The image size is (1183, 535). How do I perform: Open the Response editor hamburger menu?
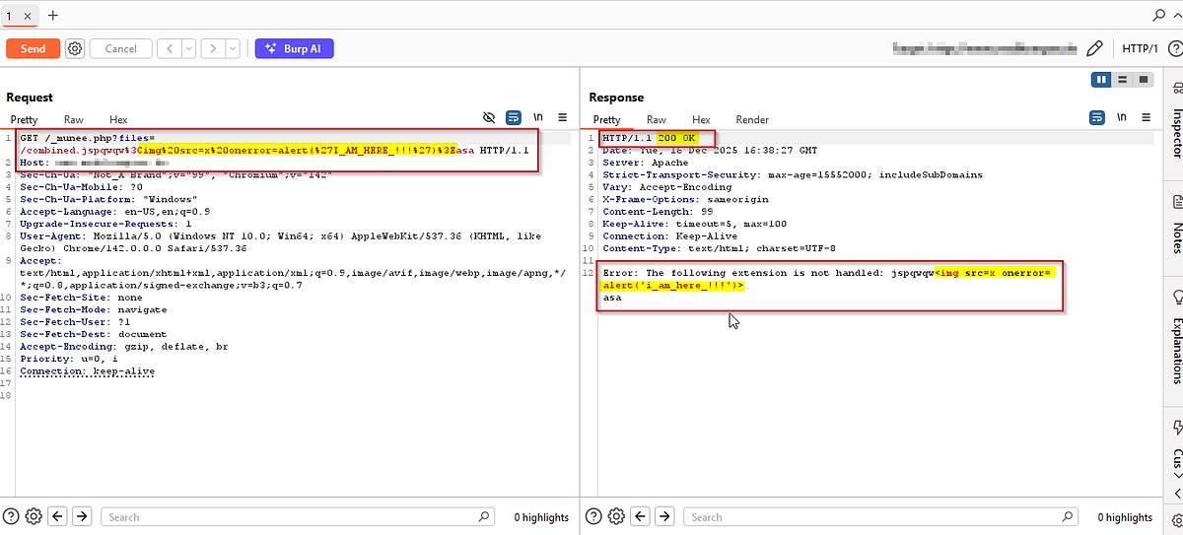click(1147, 118)
